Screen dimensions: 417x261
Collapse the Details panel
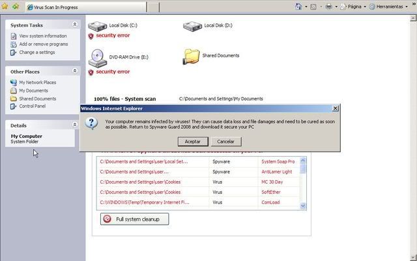(75, 125)
